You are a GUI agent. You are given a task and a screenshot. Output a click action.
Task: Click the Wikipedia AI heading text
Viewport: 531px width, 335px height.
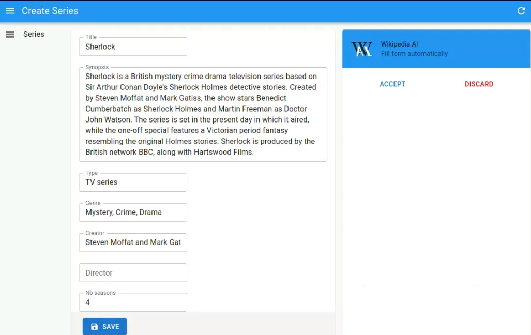coord(399,44)
